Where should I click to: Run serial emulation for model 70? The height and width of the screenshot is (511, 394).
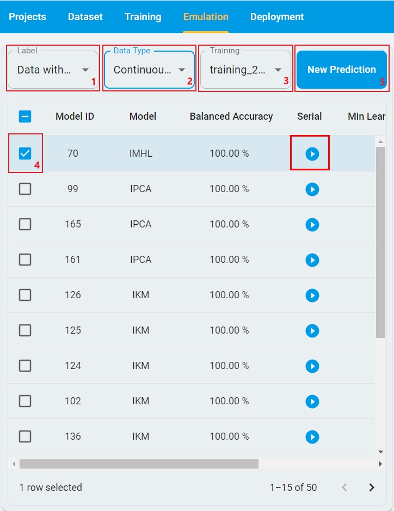tap(312, 154)
